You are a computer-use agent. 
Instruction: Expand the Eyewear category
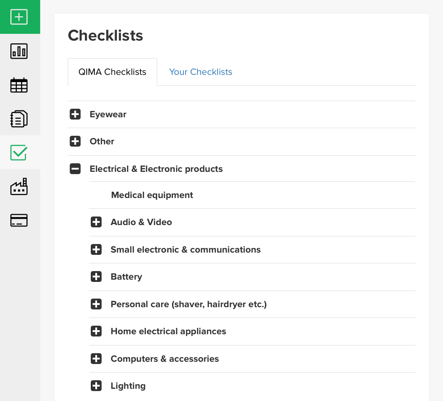point(75,114)
